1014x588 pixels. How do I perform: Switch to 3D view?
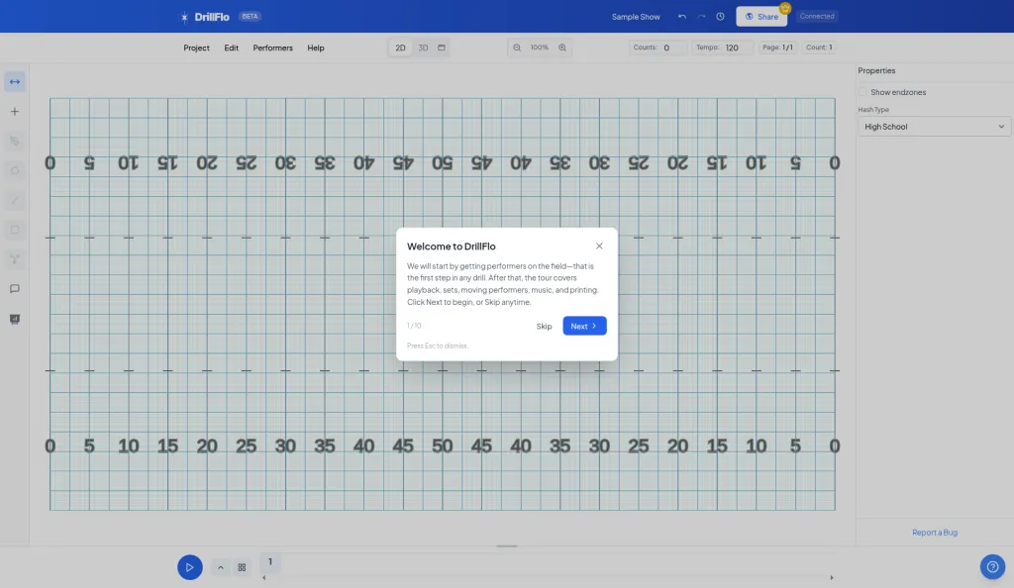click(x=423, y=48)
